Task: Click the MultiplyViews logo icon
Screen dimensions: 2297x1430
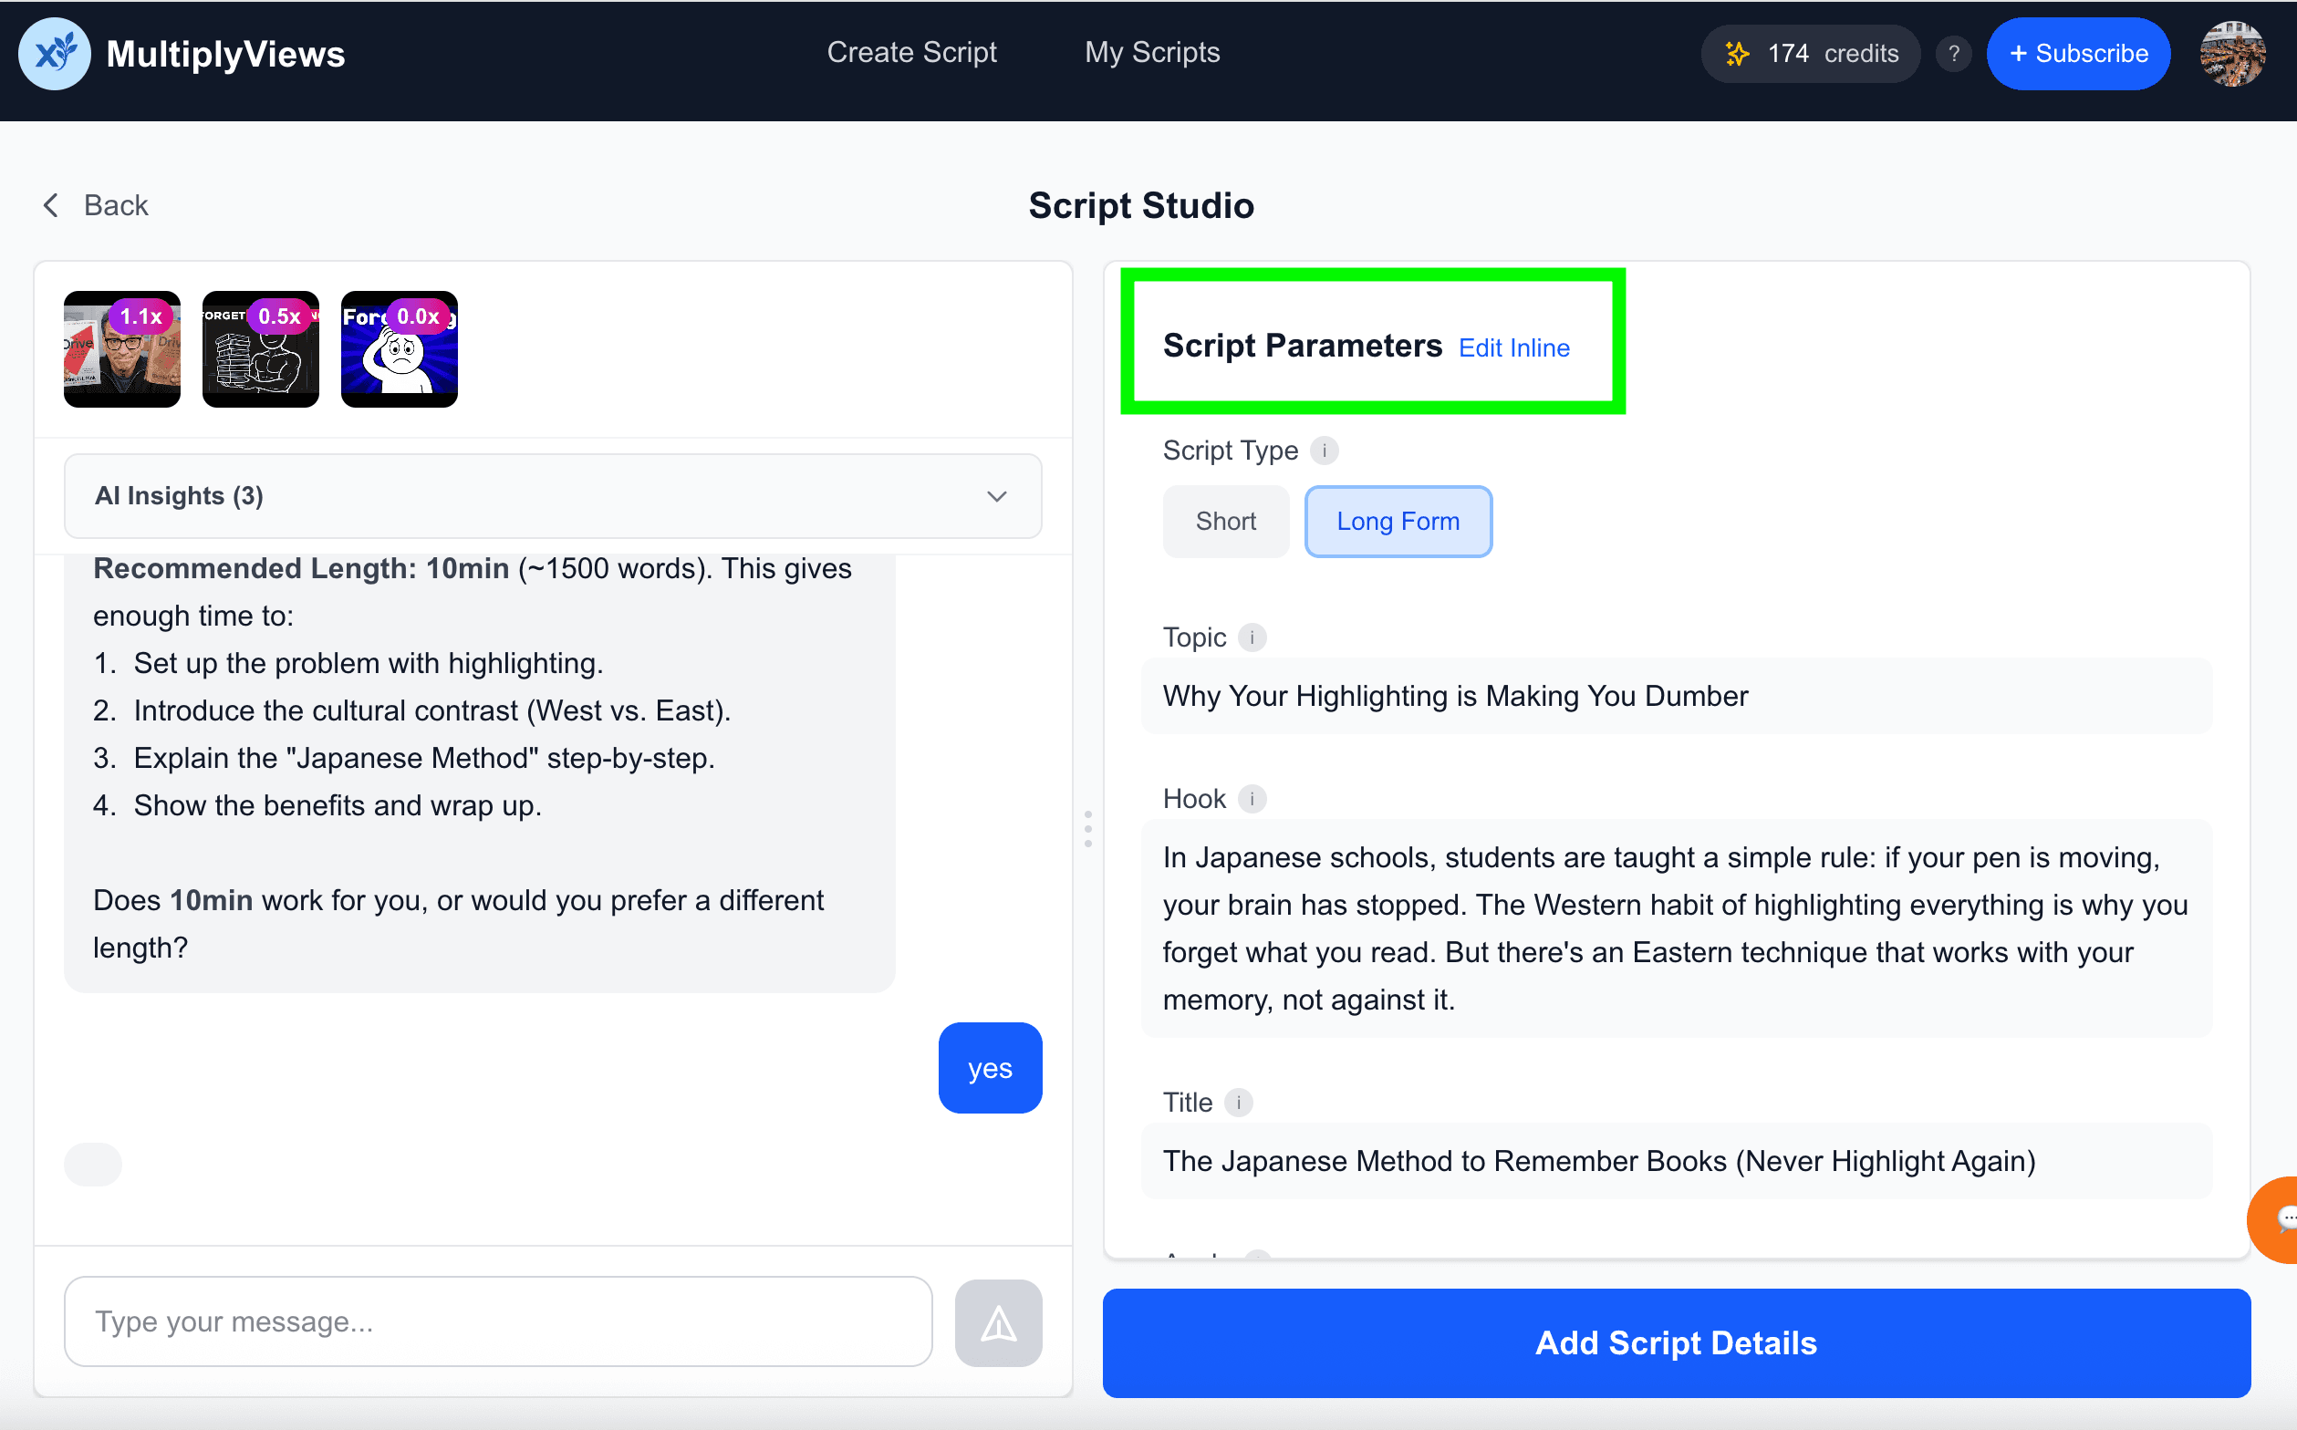Action: coord(54,54)
